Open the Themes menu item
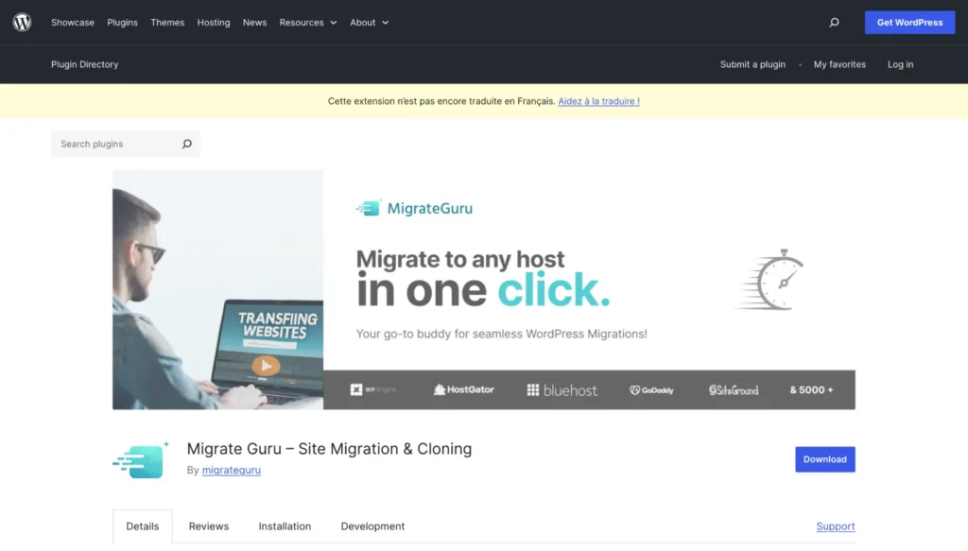 point(167,23)
